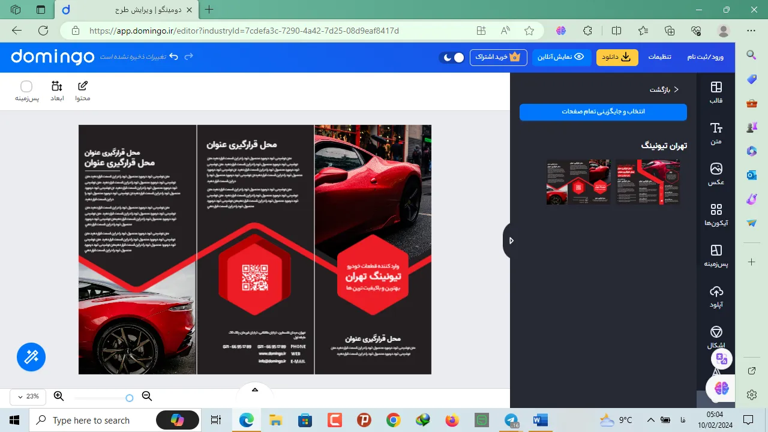
Task: Click the zoom out magnifier icon
Action: click(146, 396)
